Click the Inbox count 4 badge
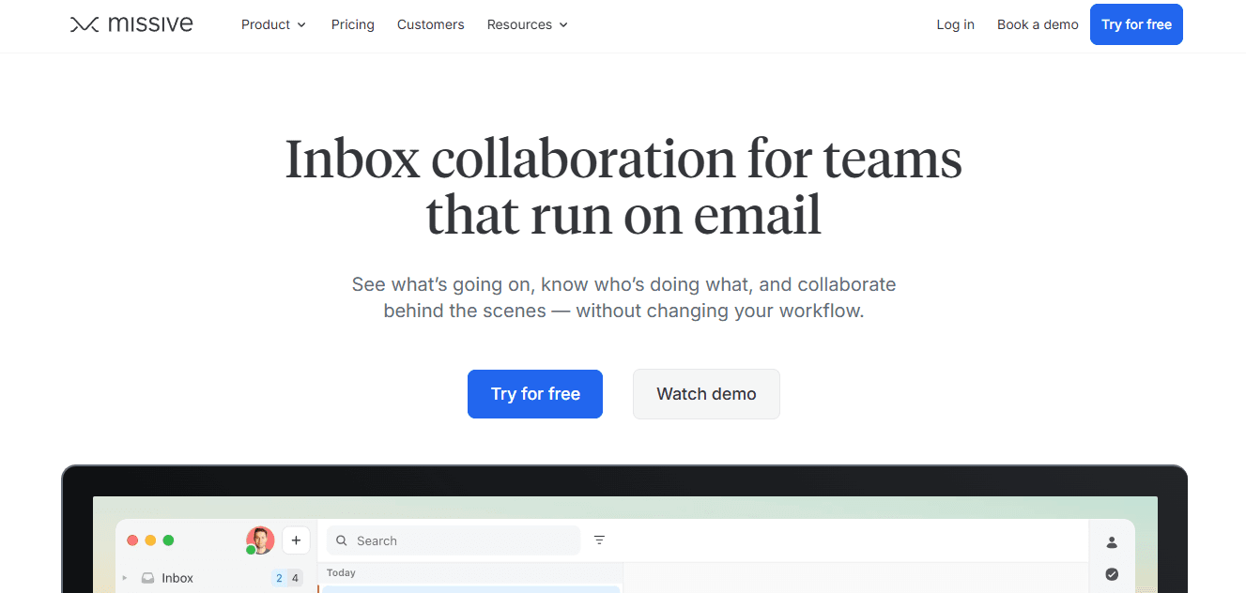 pos(295,578)
